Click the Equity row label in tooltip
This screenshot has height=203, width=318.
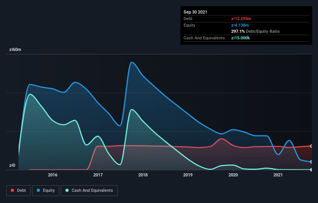[189, 25]
